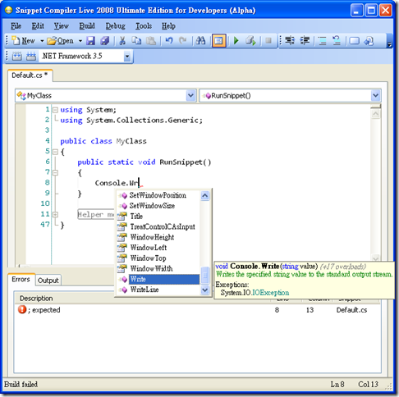Image resolution: width=399 pixels, height=397 pixels.
Task: Click the Helper methods collapsed region box
Action: tap(96, 215)
